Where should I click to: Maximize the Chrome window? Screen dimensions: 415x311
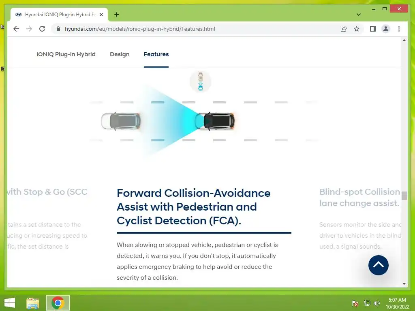coord(385,9)
